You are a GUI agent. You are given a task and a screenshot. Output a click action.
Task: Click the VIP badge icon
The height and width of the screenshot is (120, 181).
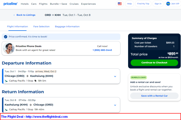tap(168, 4)
